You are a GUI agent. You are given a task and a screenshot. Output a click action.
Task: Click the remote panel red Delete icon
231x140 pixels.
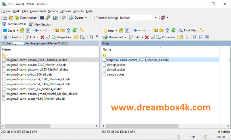pos(147,37)
